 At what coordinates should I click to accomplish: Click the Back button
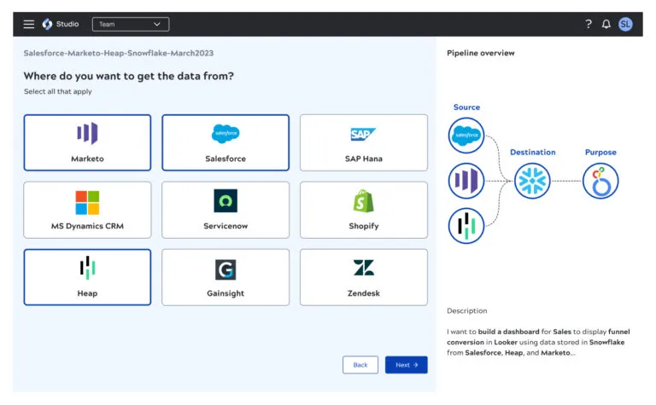pos(360,365)
